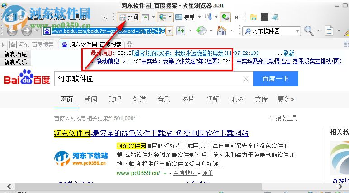Viewport: 349px width, 193px height.
Task: Click the 表单 form toolbar button
Action: tap(185, 17)
